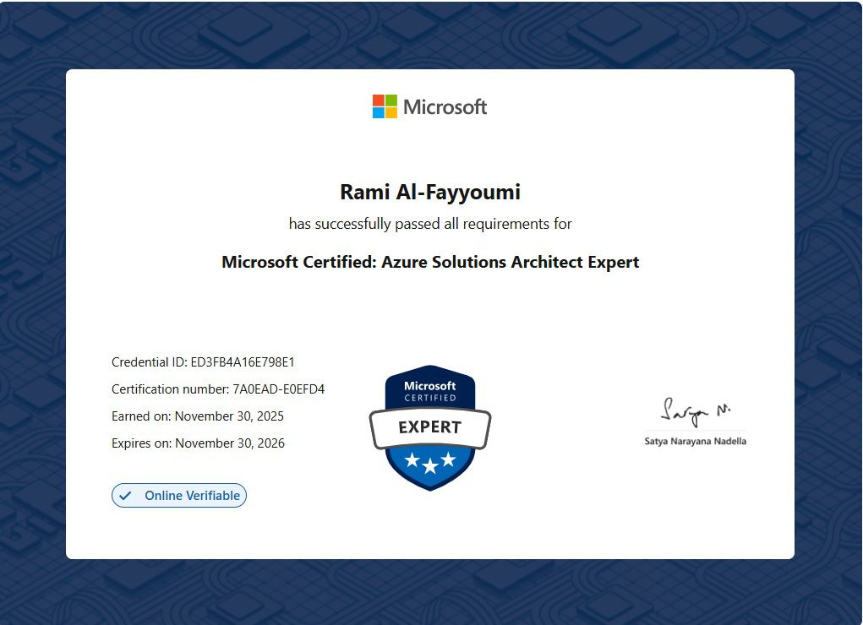
Task: Click the Expires on November 30, 2026 line
Action: pyautogui.click(x=198, y=443)
